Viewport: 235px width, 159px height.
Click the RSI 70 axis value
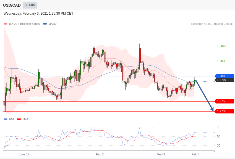219,127
